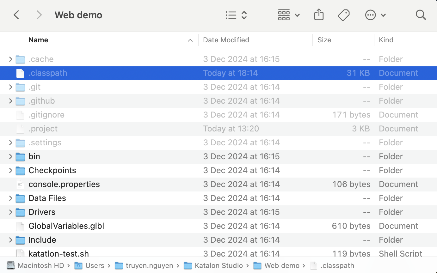Click the bin folder icon
This screenshot has height=273, width=437.
pyautogui.click(x=20, y=156)
